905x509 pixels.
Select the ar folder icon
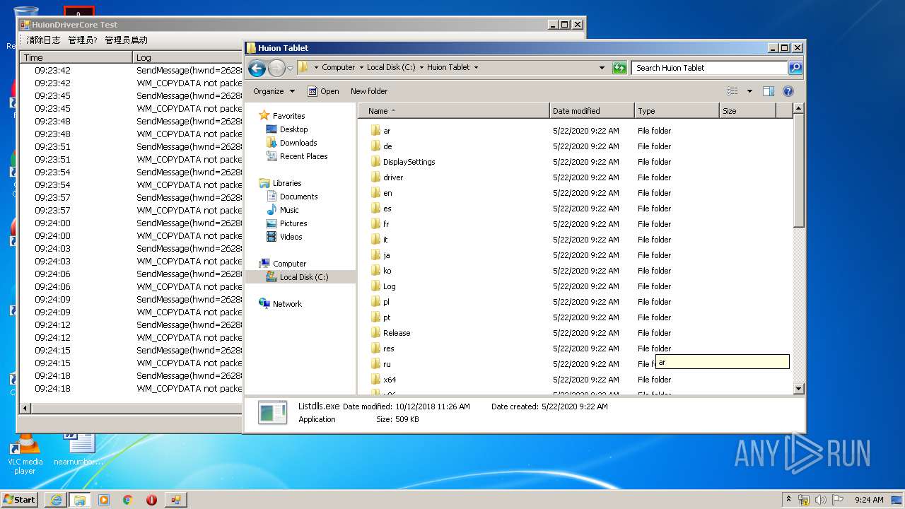pyautogui.click(x=375, y=131)
